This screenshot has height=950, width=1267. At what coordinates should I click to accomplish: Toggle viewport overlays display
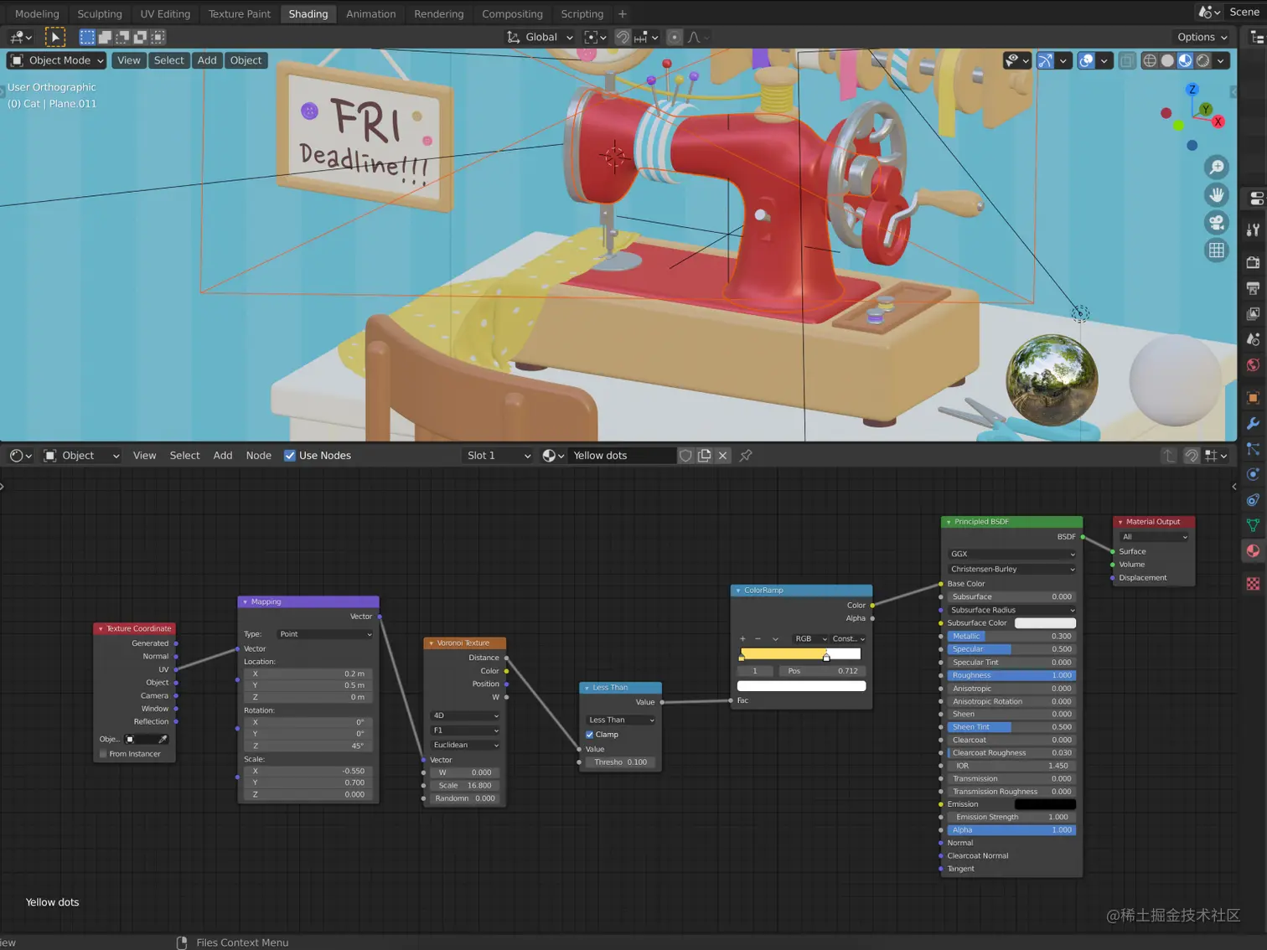pos(1086,60)
